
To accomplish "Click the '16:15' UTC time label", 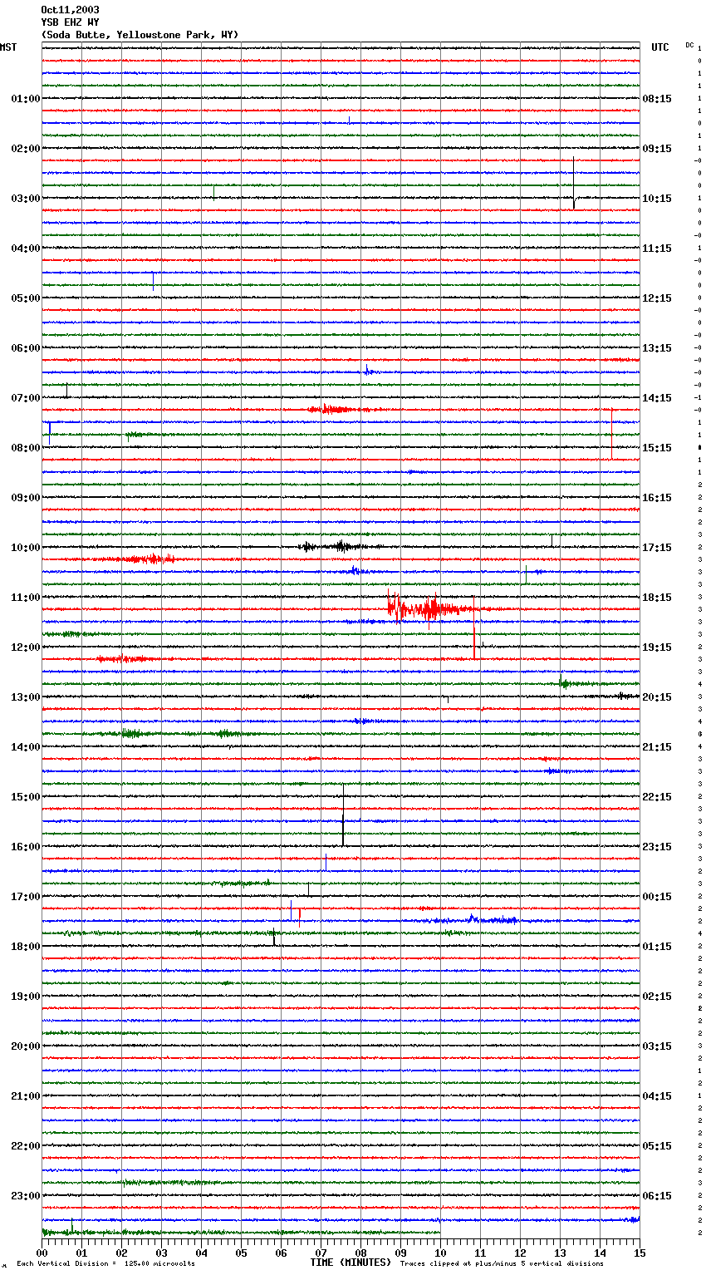I will pos(657,498).
